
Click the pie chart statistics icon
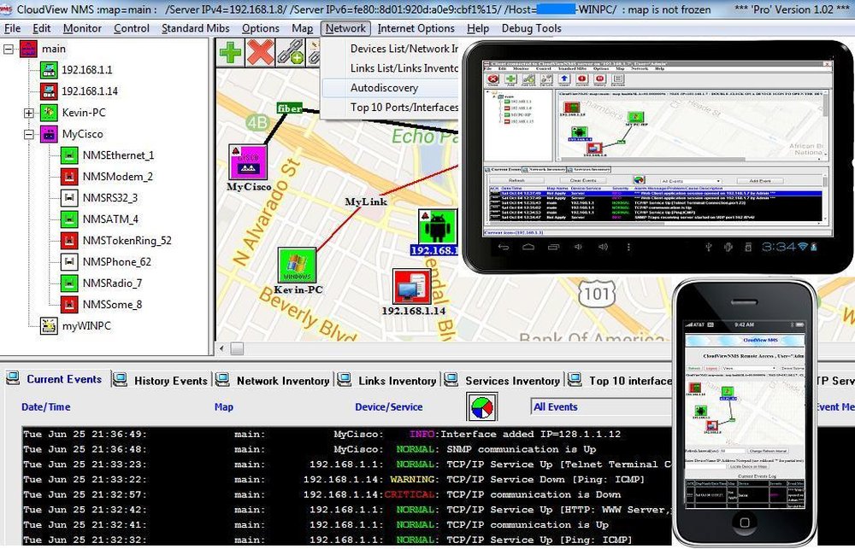pyautogui.click(x=481, y=407)
